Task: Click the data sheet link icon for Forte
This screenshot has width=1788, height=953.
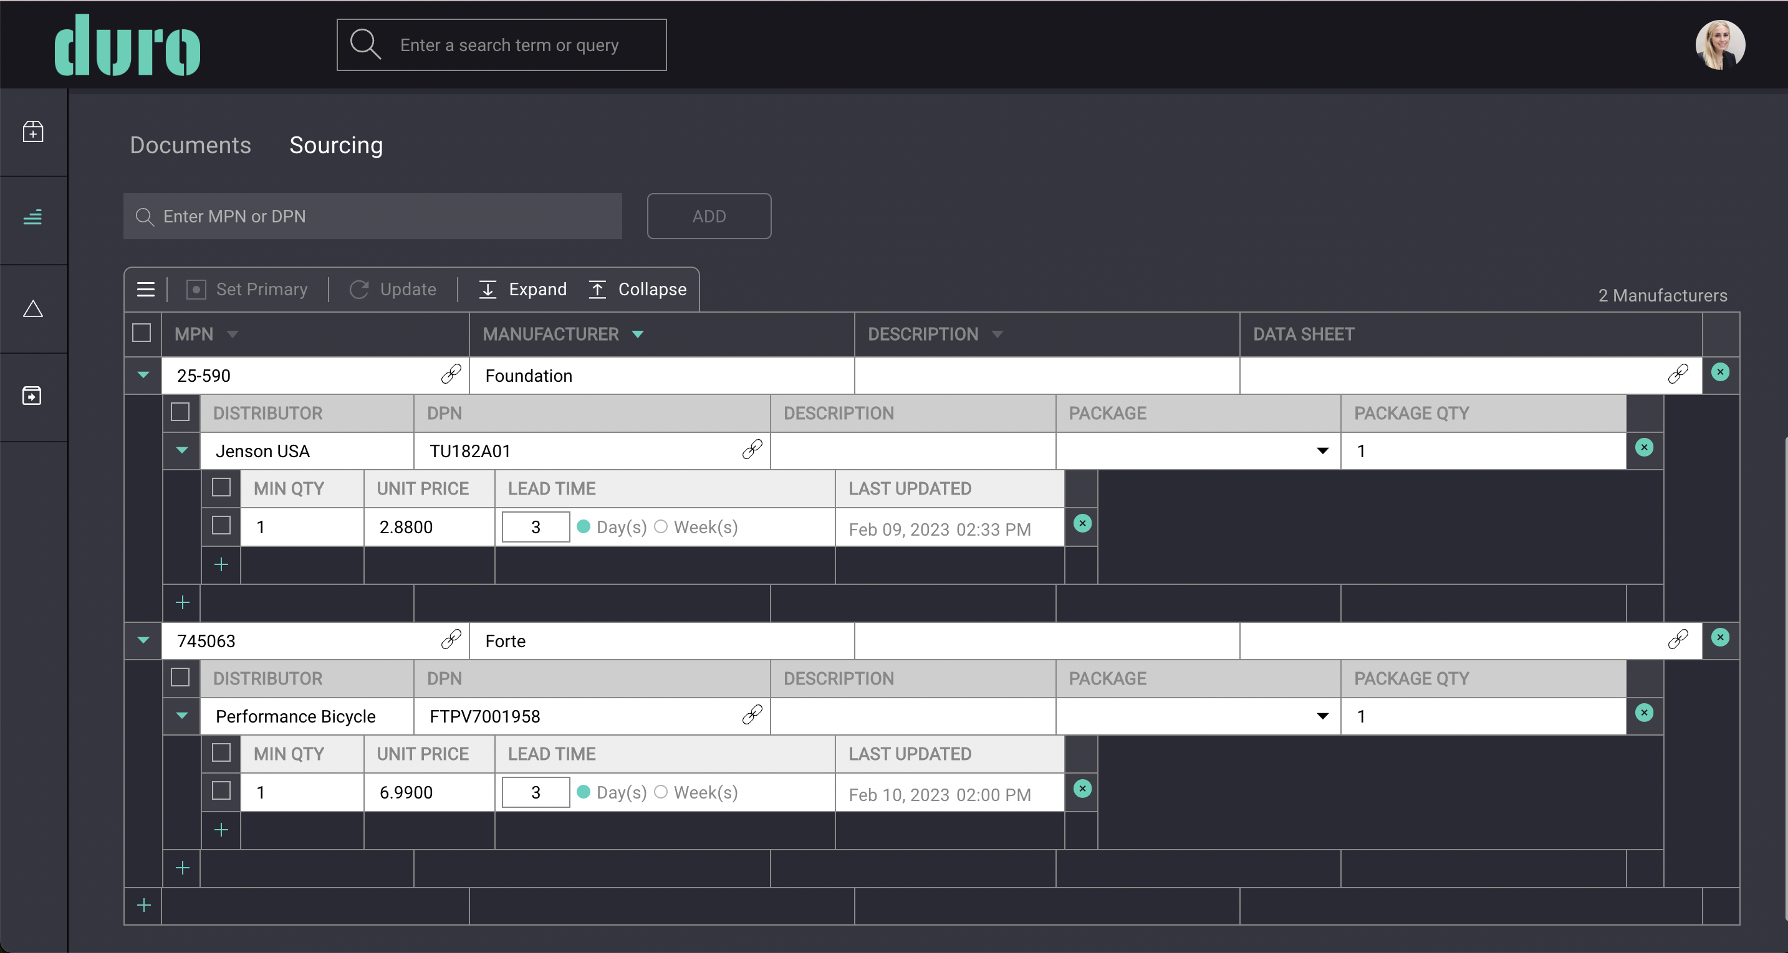Action: 1678,640
